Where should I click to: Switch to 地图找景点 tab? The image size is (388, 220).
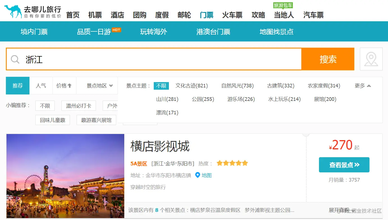[x=276, y=32]
